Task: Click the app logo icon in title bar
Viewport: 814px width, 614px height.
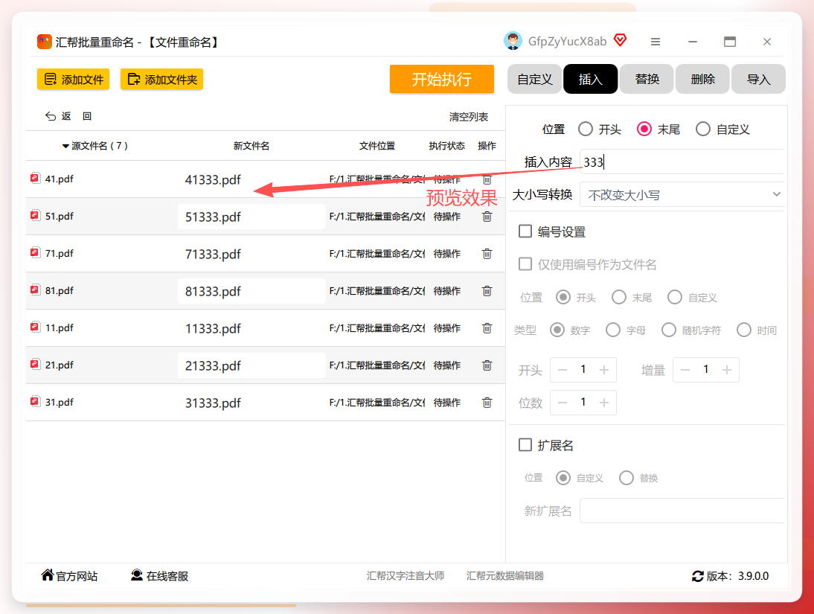Action: click(x=44, y=42)
